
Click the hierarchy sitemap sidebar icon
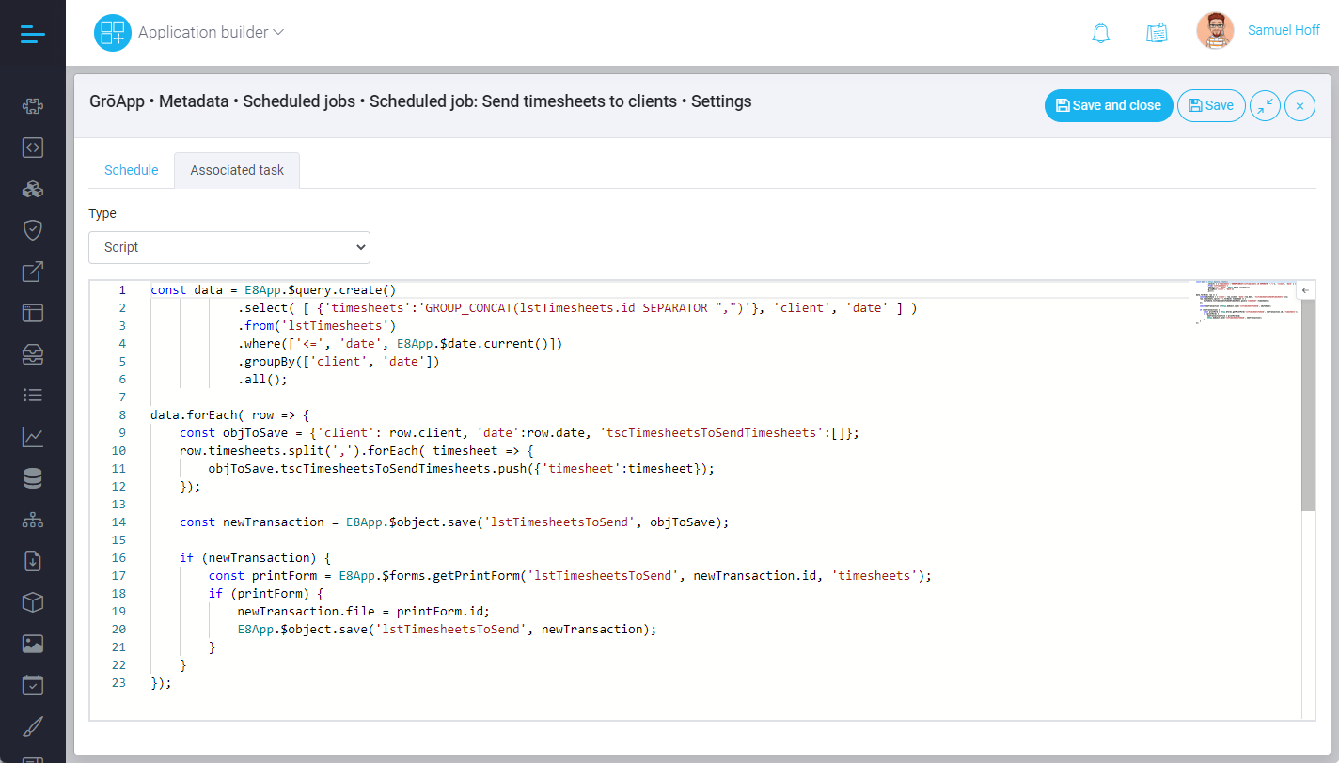point(33,520)
